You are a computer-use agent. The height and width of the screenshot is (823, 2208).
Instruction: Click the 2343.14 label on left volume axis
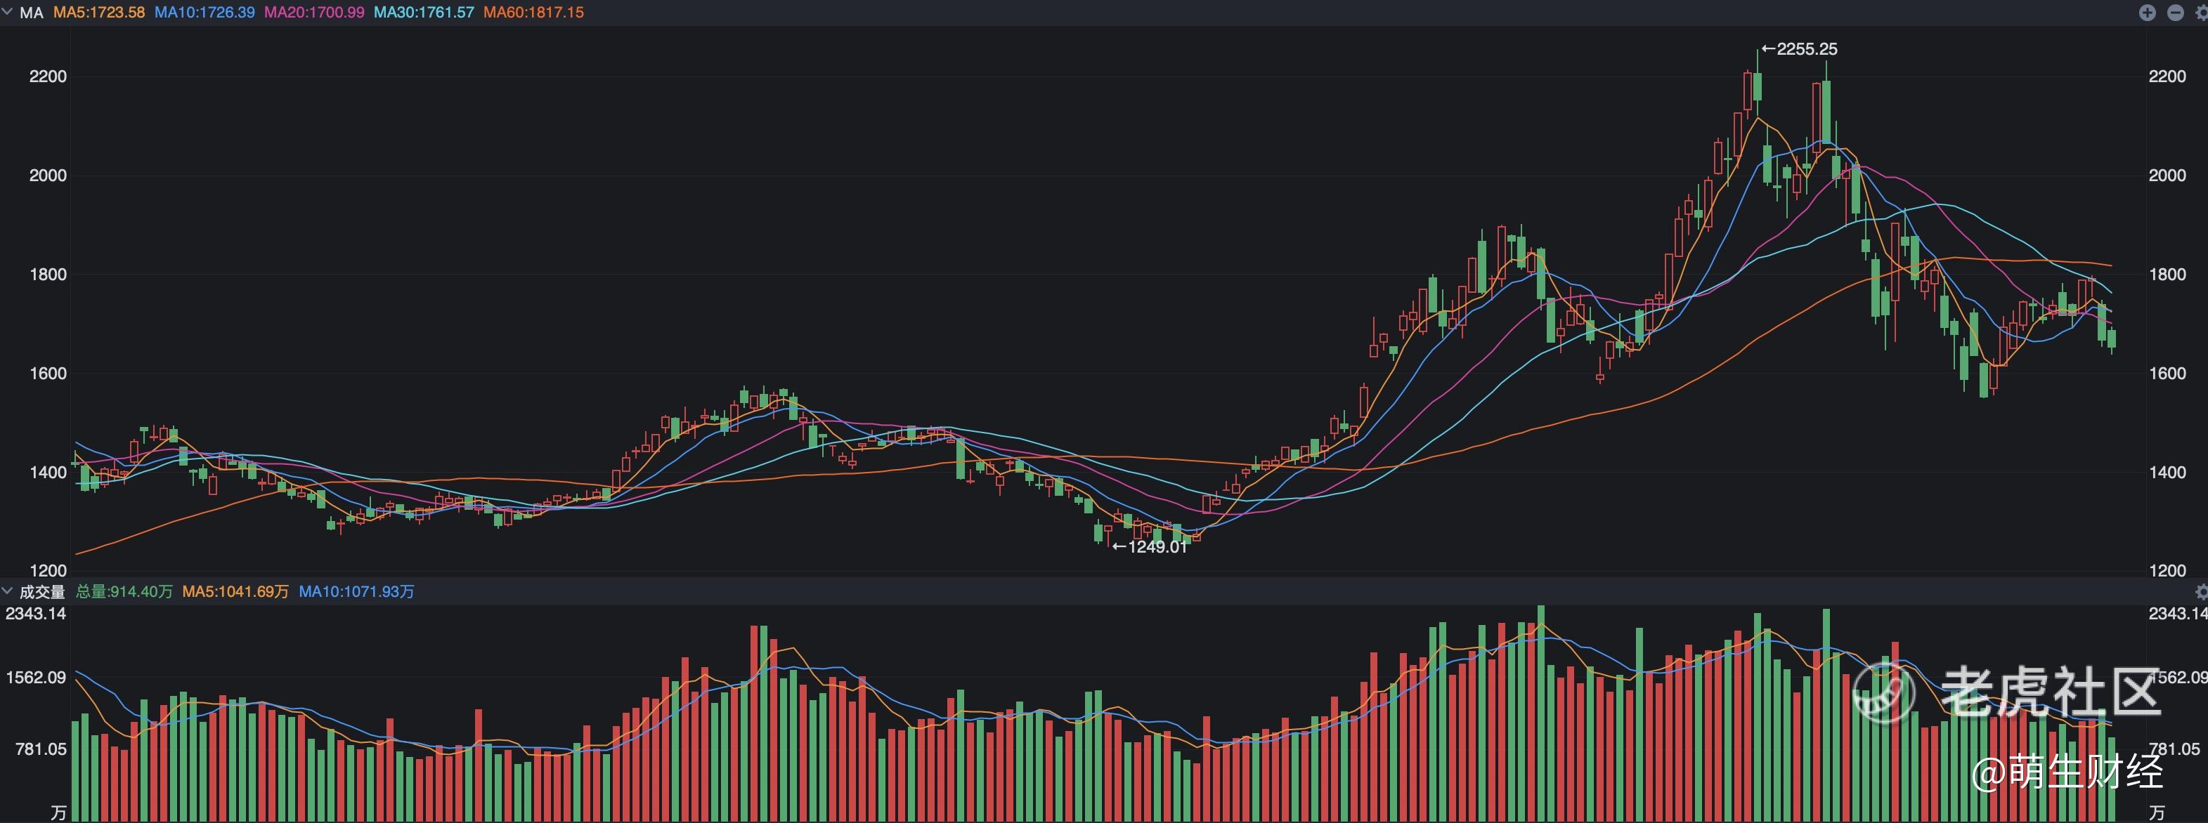pyautogui.click(x=36, y=613)
